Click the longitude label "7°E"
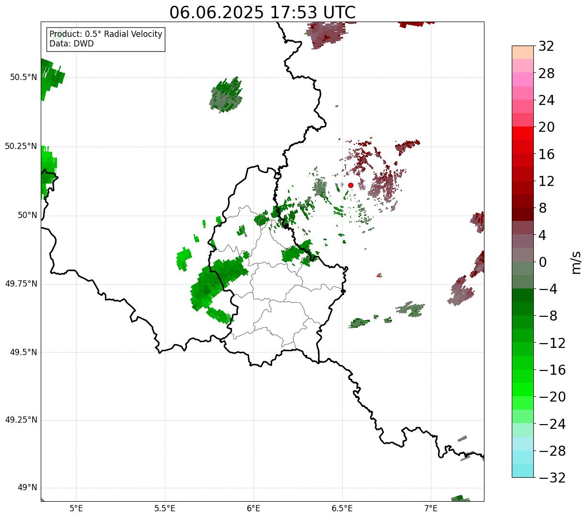 pos(431,509)
